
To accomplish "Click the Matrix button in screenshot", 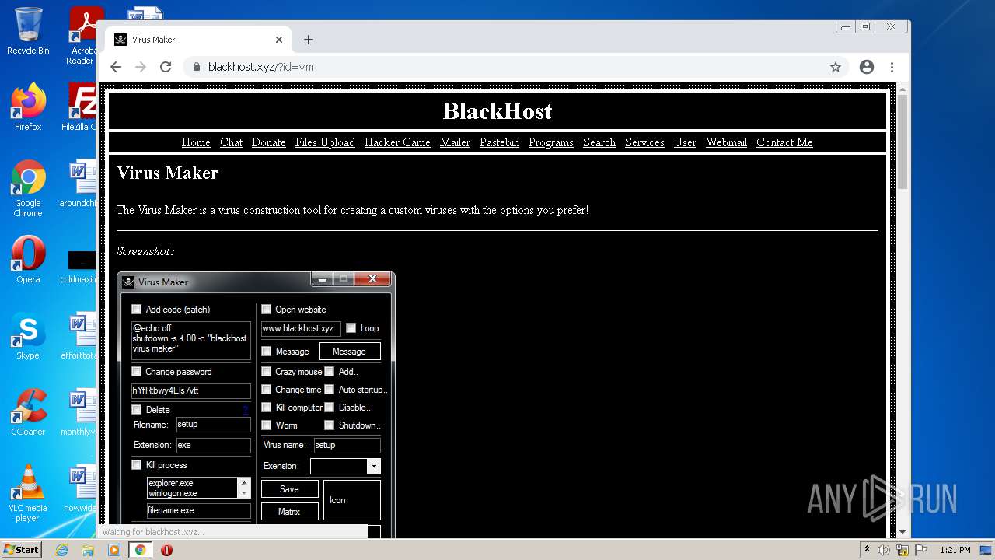I will pos(289,512).
